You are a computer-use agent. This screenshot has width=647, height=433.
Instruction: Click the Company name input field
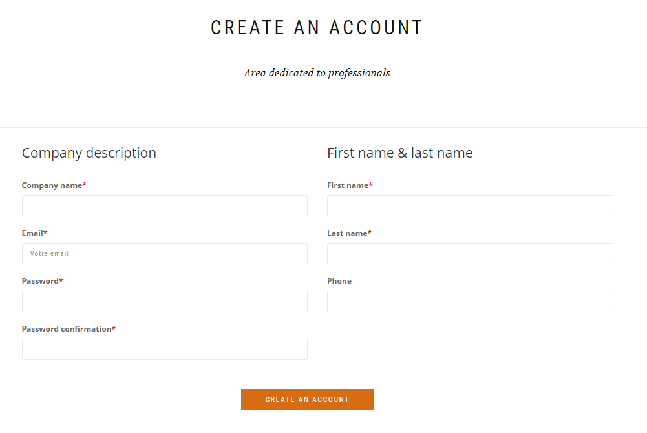[x=164, y=206]
